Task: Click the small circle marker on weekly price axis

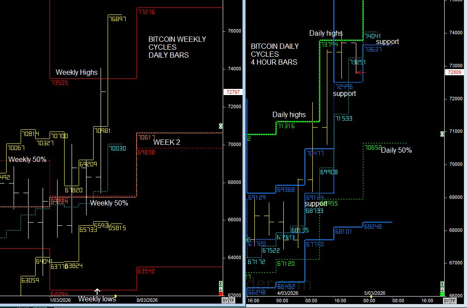Action: point(221,126)
